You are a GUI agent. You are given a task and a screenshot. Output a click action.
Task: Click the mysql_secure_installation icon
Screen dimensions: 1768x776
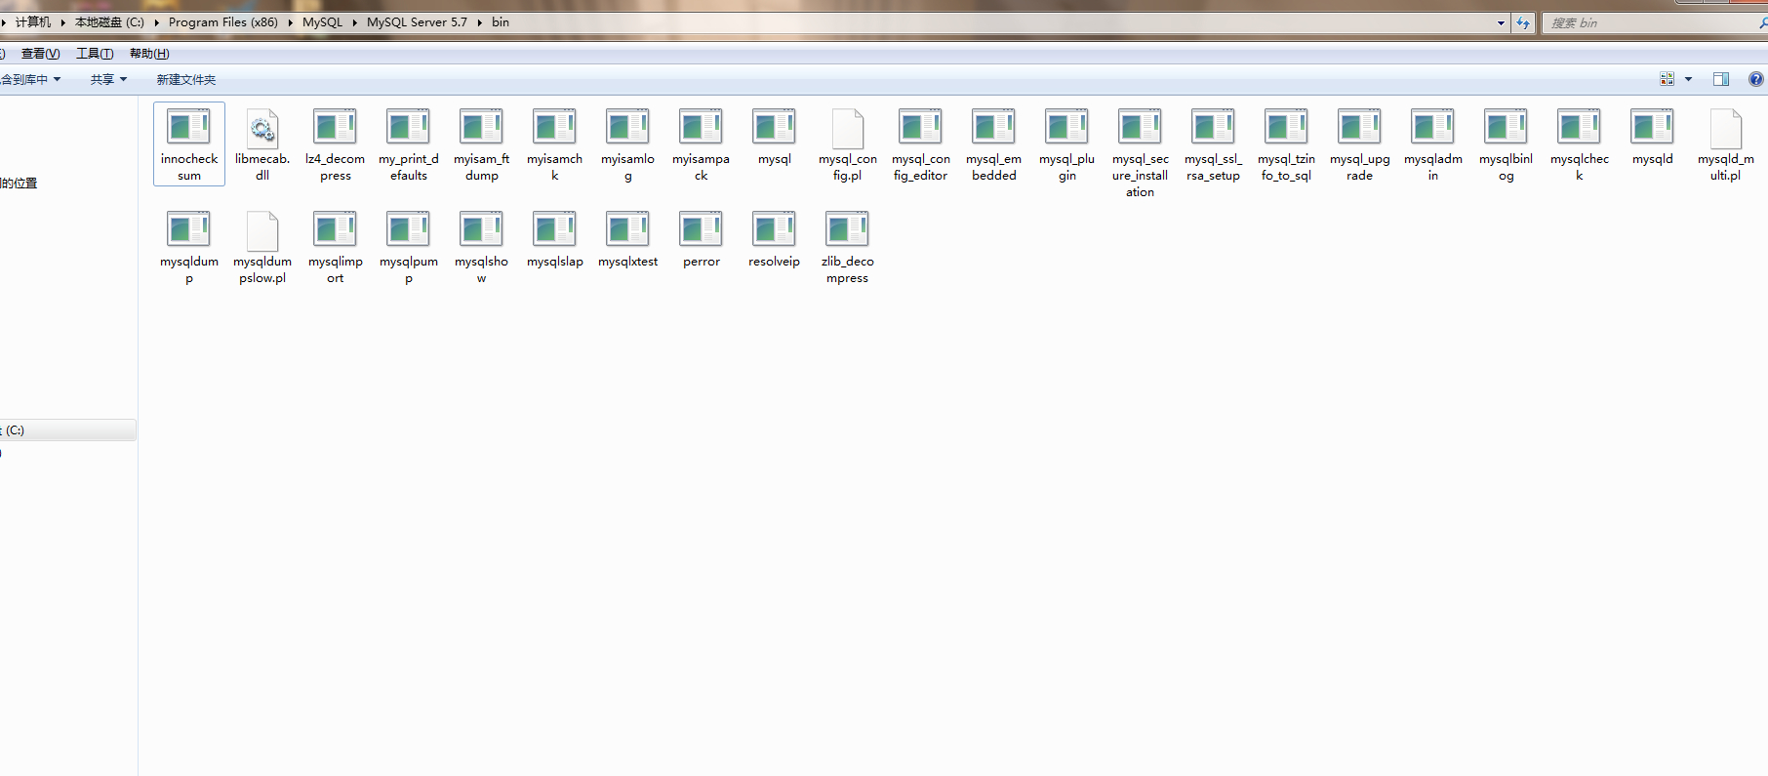pyautogui.click(x=1141, y=128)
